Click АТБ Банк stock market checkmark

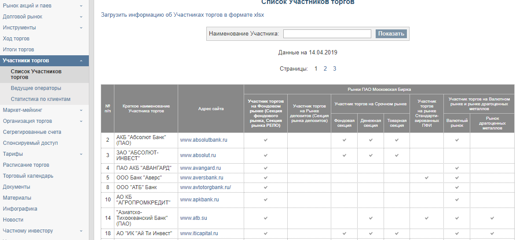click(266, 187)
